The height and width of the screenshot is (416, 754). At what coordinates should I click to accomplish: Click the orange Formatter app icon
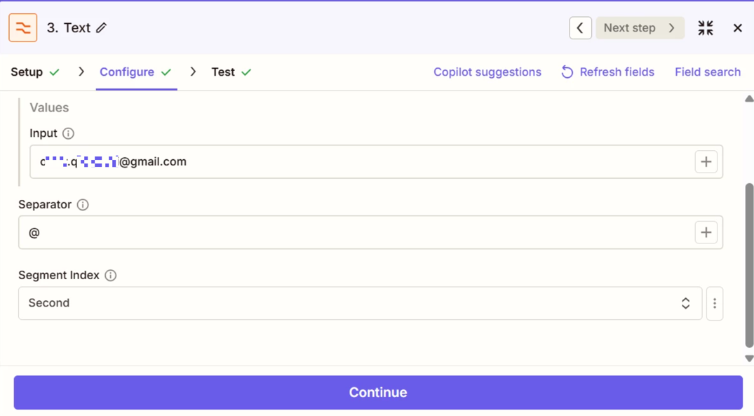[23, 28]
